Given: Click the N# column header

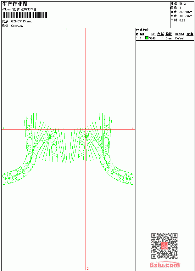Looking at the screenshot, I should pos(142,34).
